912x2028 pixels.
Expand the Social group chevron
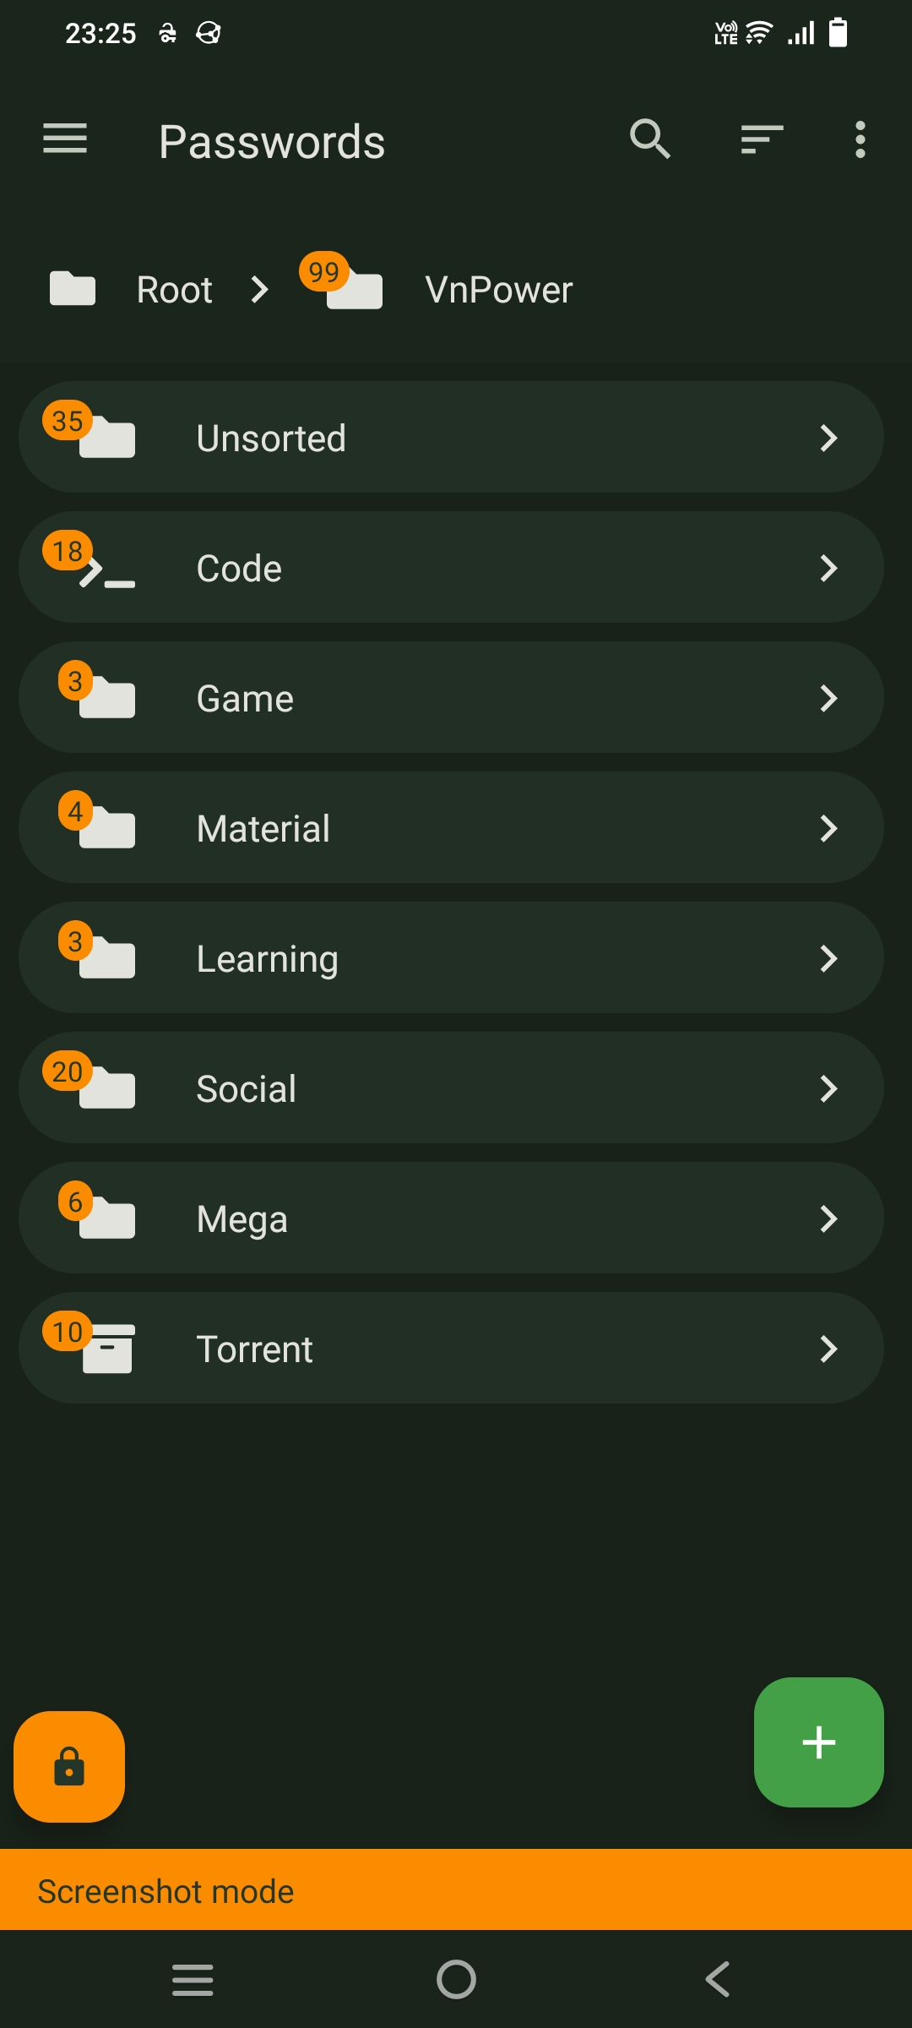point(828,1088)
